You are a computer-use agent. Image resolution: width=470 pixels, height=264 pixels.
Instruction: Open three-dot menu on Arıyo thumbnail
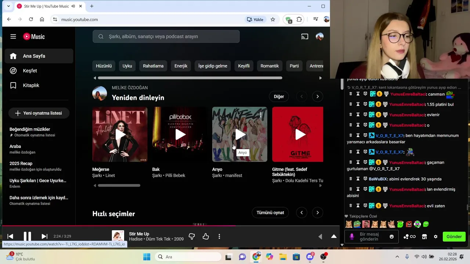pos(261,115)
